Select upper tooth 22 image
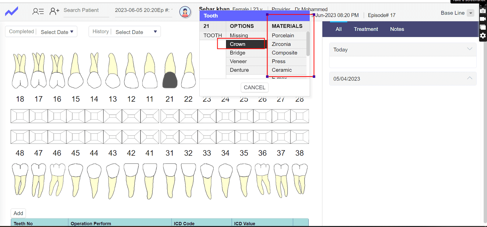This screenshot has height=227, width=487. [x=189, y=71]
